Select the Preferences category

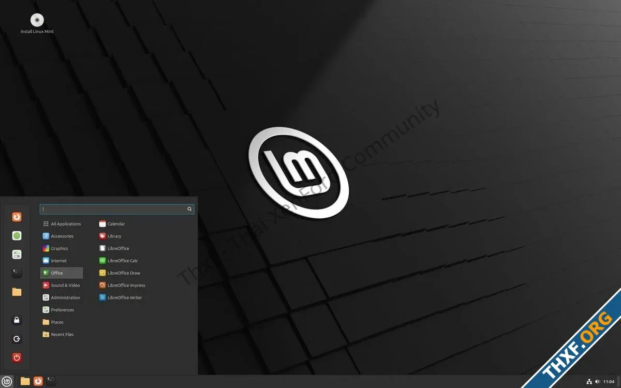(62, 310)
